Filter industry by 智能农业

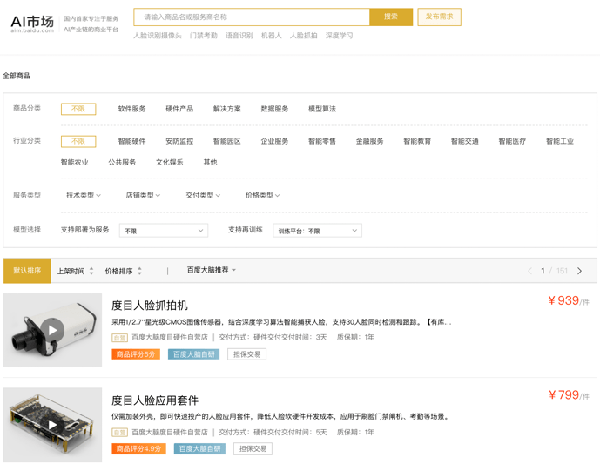point(75,163)
